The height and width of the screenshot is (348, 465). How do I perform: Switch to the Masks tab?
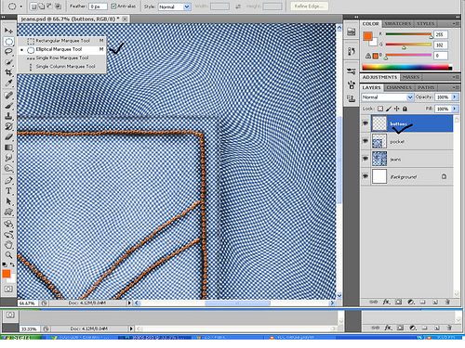411,77
